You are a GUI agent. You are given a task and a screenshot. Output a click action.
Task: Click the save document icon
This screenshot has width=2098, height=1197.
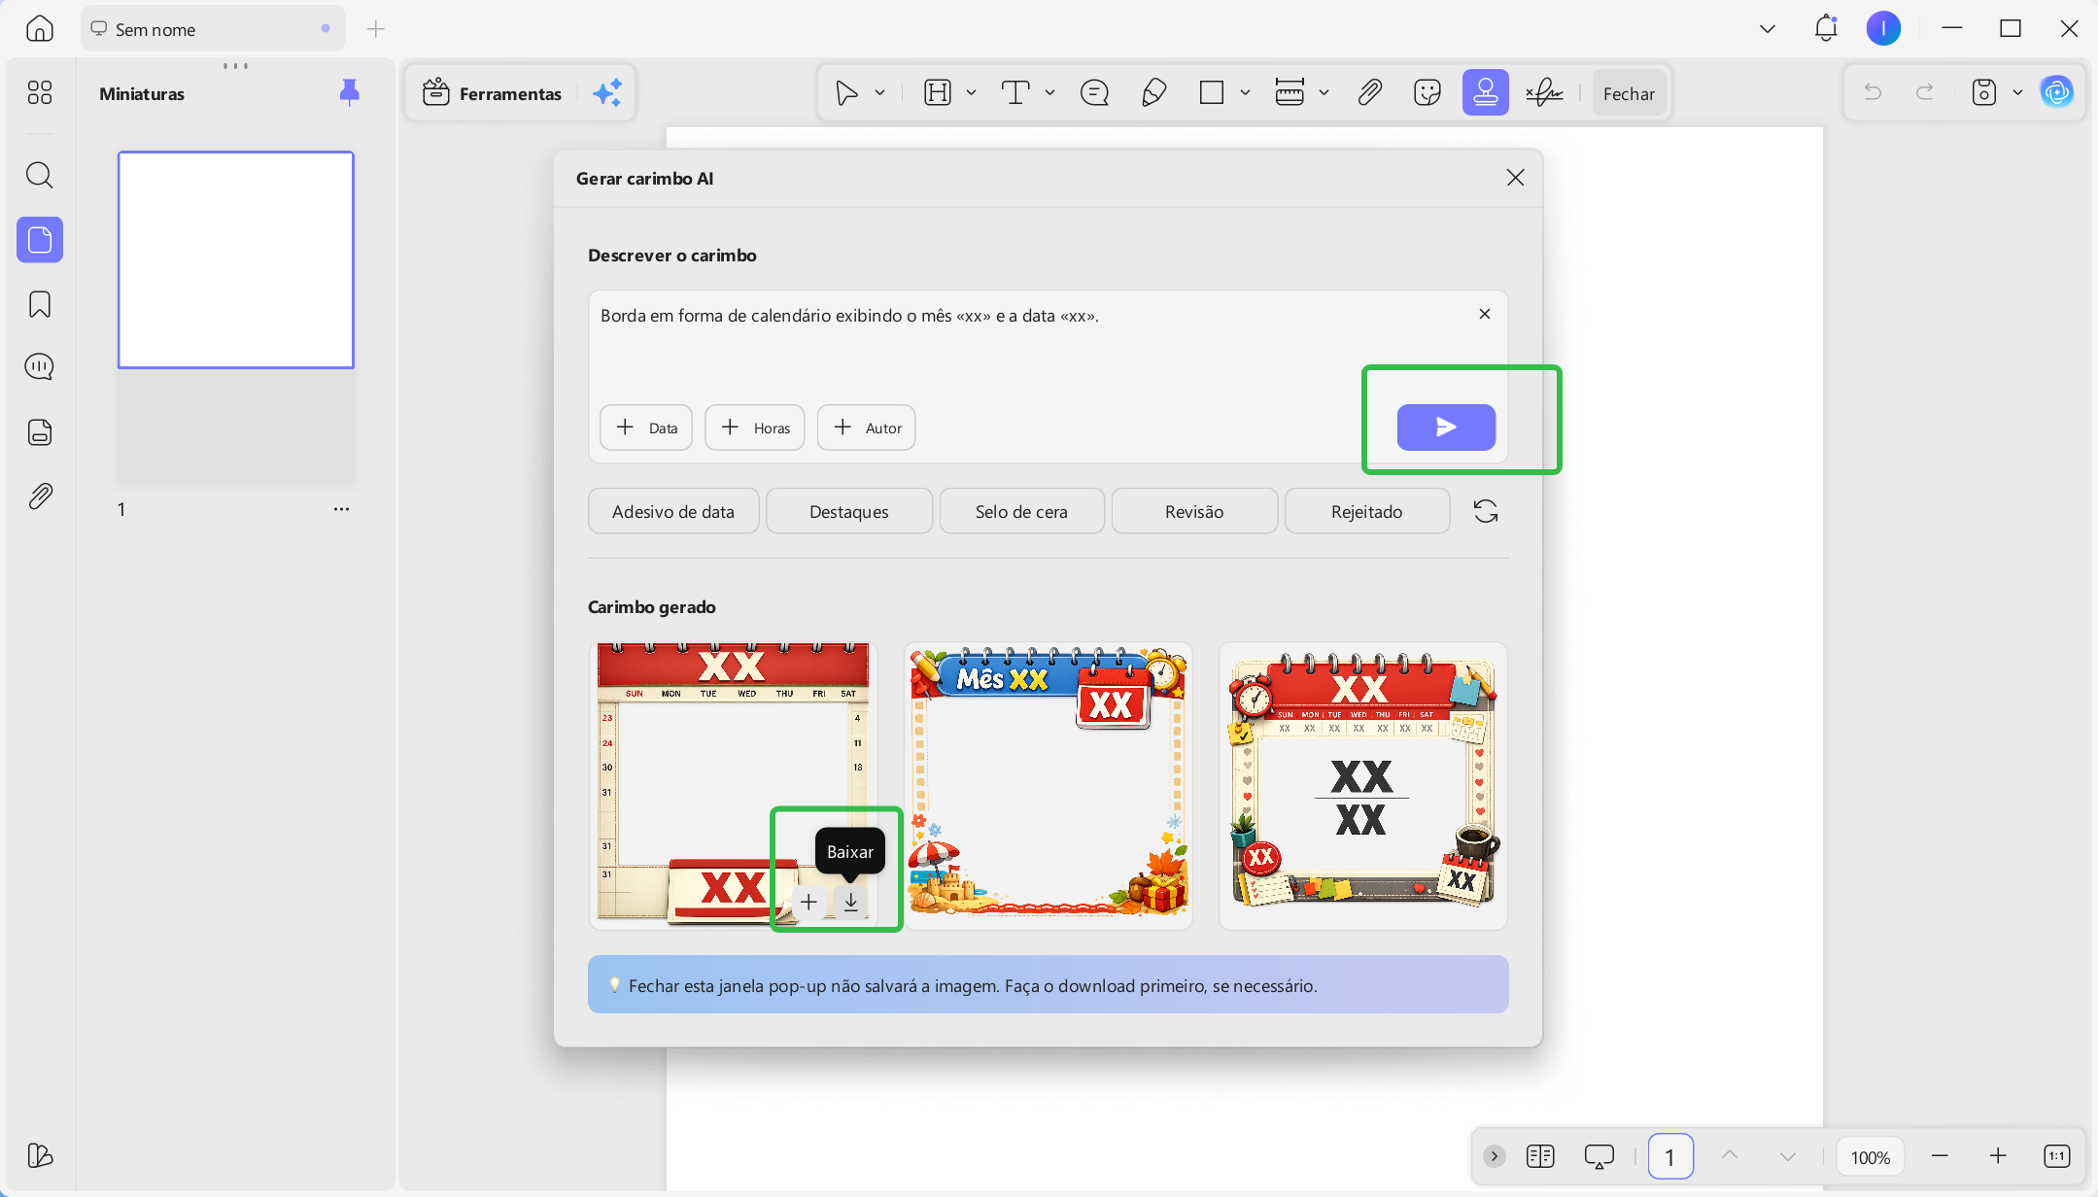(x=1983, y=92)
